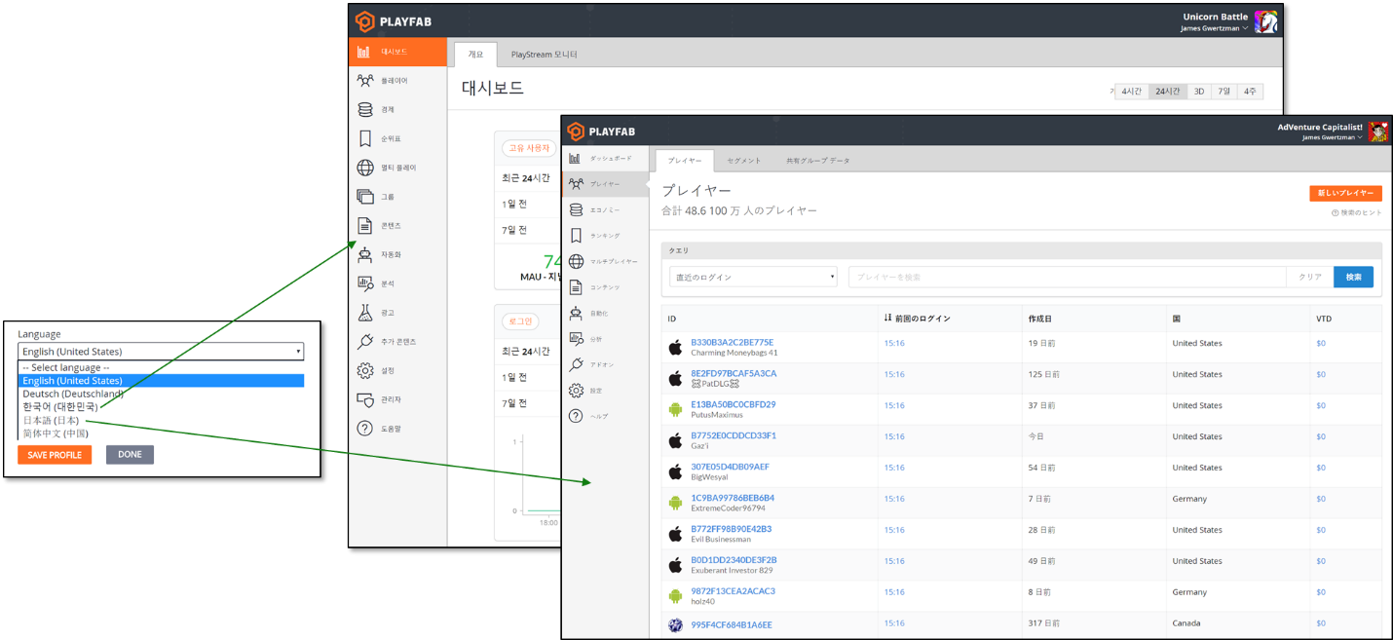Switch to the PlayStream 모니터 tab
Image resolution: width=1393 pixels, height=640 pixels.
pos(544,55)
